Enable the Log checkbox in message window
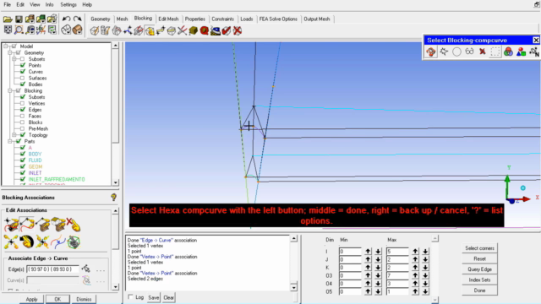 pyautogui.click(x=130, y=296)
